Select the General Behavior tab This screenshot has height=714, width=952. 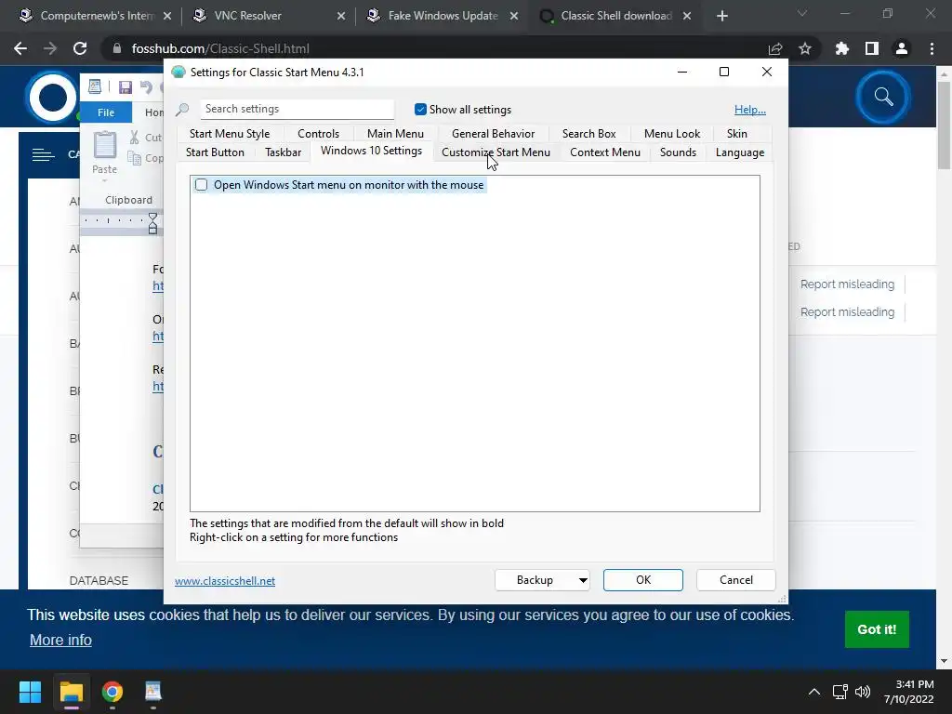coord(493,134)
